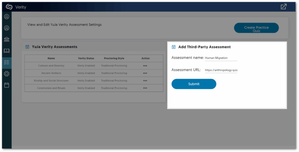The height and width of the screenshot is (152, 299).
Task: Select Ancient Artifacts assessment name
Action: pos(51,73)
